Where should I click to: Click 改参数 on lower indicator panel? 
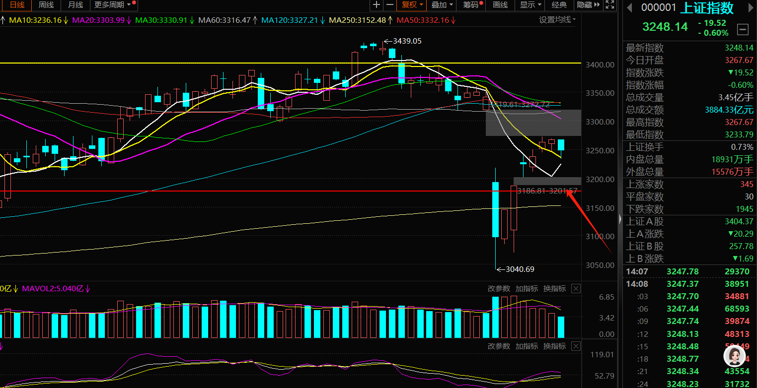tap(499, 346)
